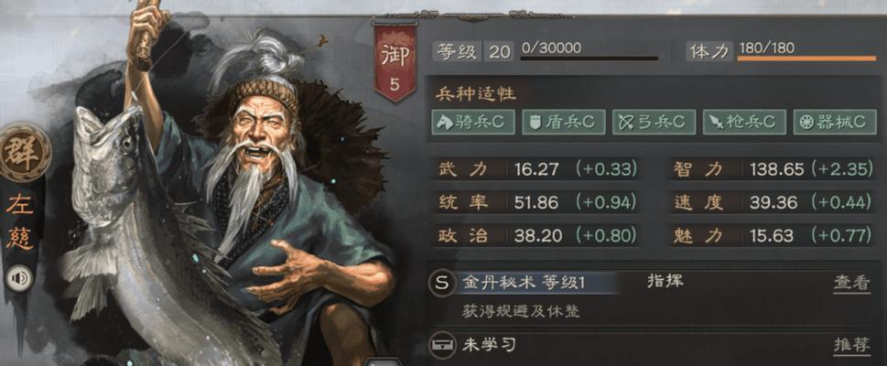Open 推荐 link for unlearned skill
This screenshot has width=887, height=366.
[851, 345]
